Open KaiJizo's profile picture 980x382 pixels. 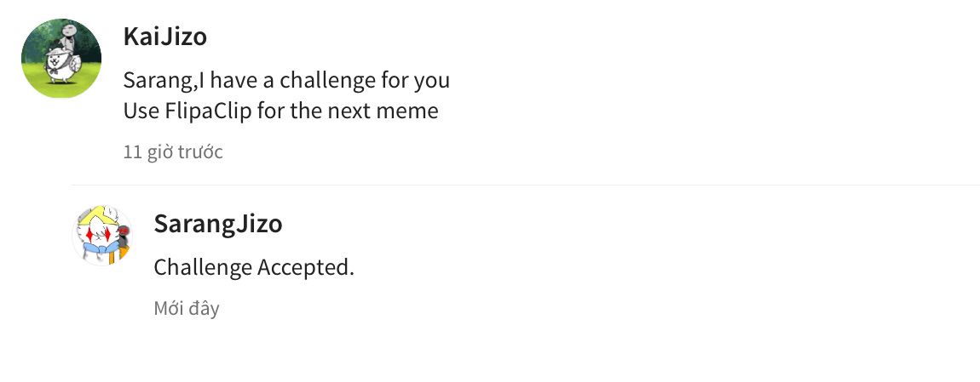coord(61,59)
